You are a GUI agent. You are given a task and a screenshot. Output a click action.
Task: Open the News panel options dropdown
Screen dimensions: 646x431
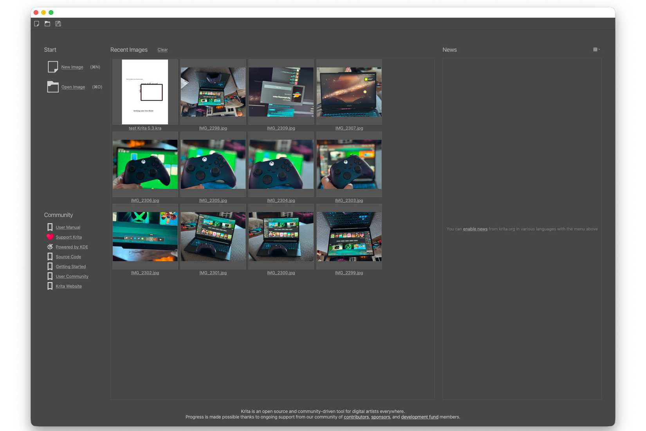point(596,49)
